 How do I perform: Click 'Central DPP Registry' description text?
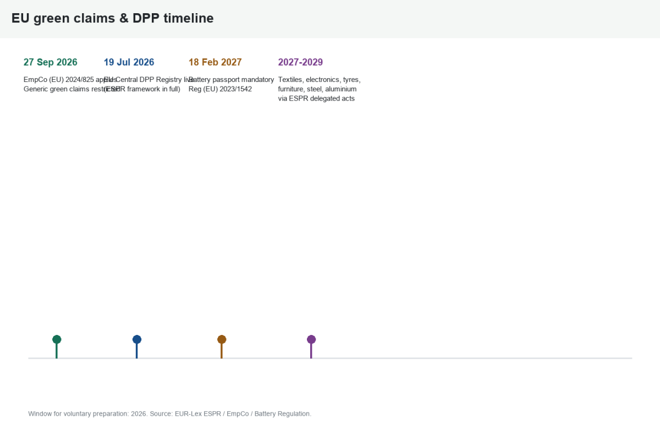149,80
